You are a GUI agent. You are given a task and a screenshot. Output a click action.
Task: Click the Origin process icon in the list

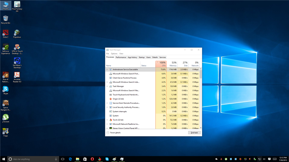(111, 99)
